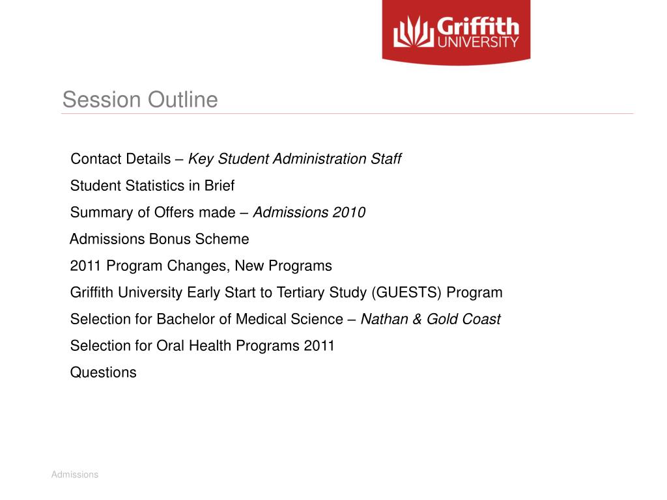Select Student Statistics in Brief line
The width and height of the screenshot is (667, 500).
click(x=152, y=186)
